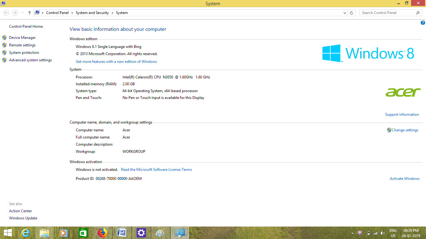This screenshot has width=426, height=239.
Task: Click the Back navigation arrow
Action: [x=6, y=13]
